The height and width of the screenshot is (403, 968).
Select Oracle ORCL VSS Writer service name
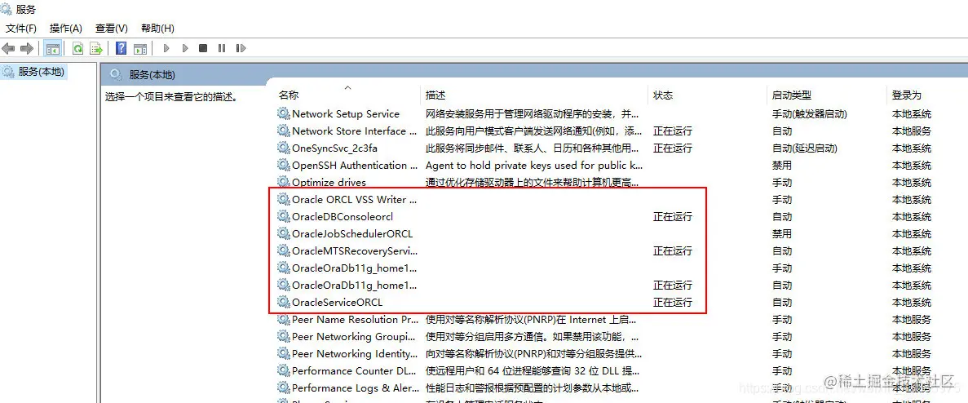coord(355,199)
